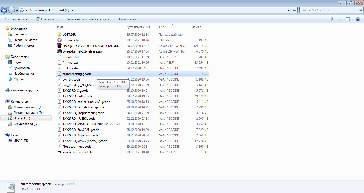Viewport: 364px width, 193px height.
Task: Select the currentconfig.gcode file icon
Action: 59,74
